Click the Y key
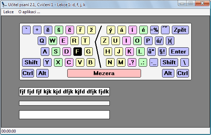 click(47, 62)
